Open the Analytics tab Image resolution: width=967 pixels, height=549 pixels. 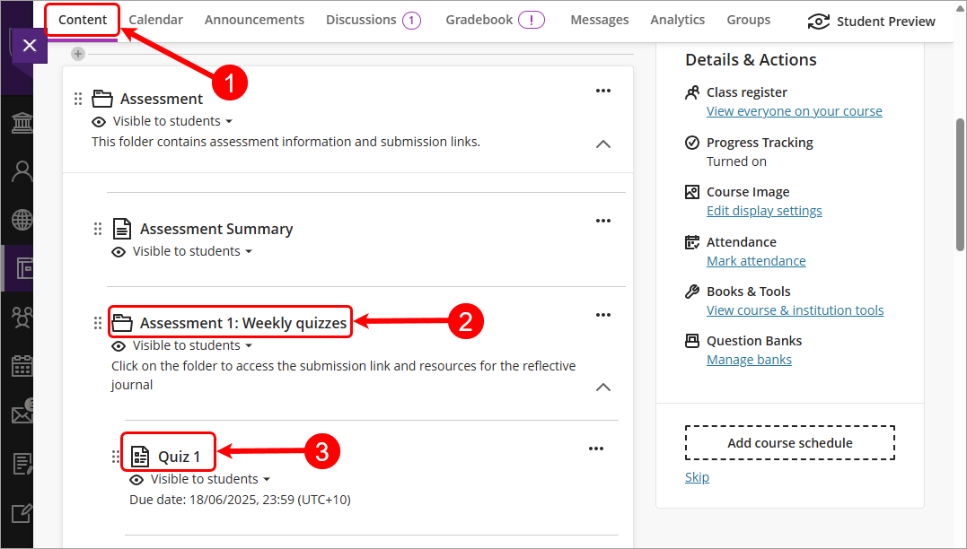(677, 20)
